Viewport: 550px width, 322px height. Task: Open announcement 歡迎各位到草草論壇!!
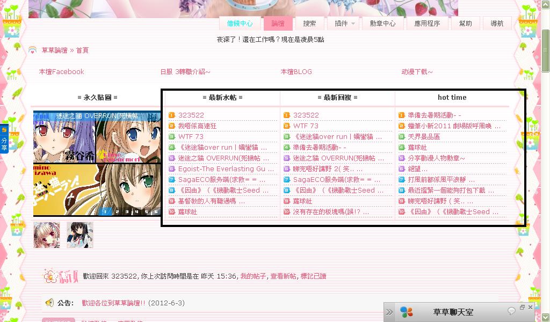(x=113, y=303)
